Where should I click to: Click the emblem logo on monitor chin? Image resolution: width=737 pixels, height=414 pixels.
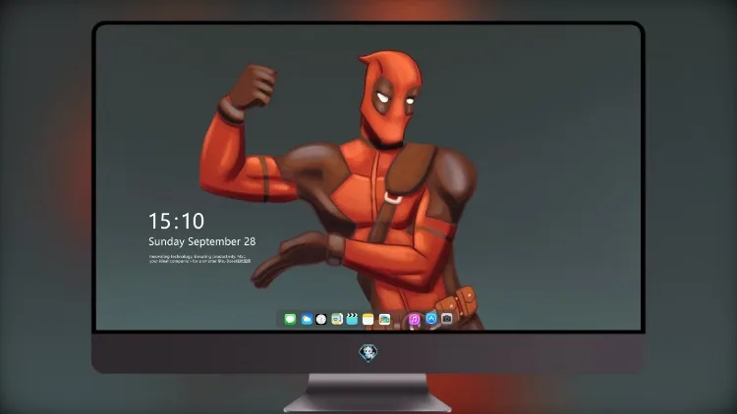(368, 352)
